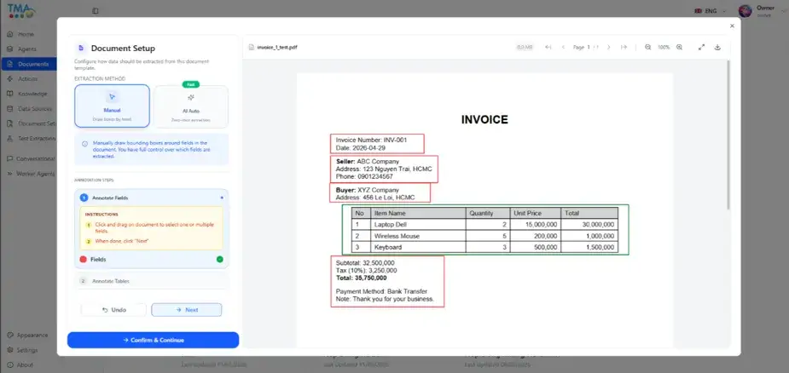Click Confirm & Continue
Image resolution: width=789 pixels, height=373 pixels.
click(x=153, y=340)
